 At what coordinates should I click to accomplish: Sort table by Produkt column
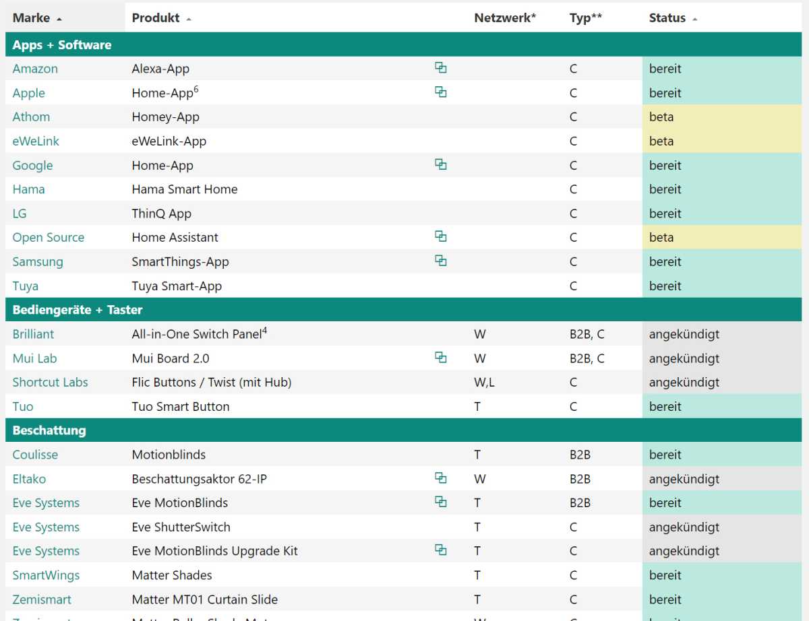pyautogui.click(x=161, y=18)
